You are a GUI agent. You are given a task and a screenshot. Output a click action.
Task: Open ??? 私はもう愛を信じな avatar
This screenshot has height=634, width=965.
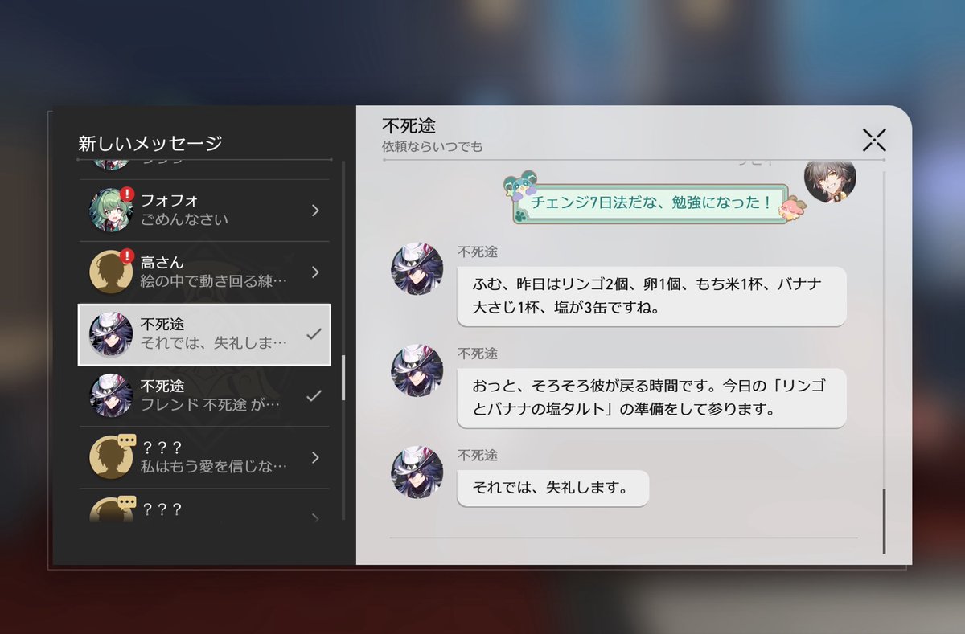110,457
